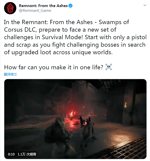Click the 0:10 video duration label

coord(11,154)
